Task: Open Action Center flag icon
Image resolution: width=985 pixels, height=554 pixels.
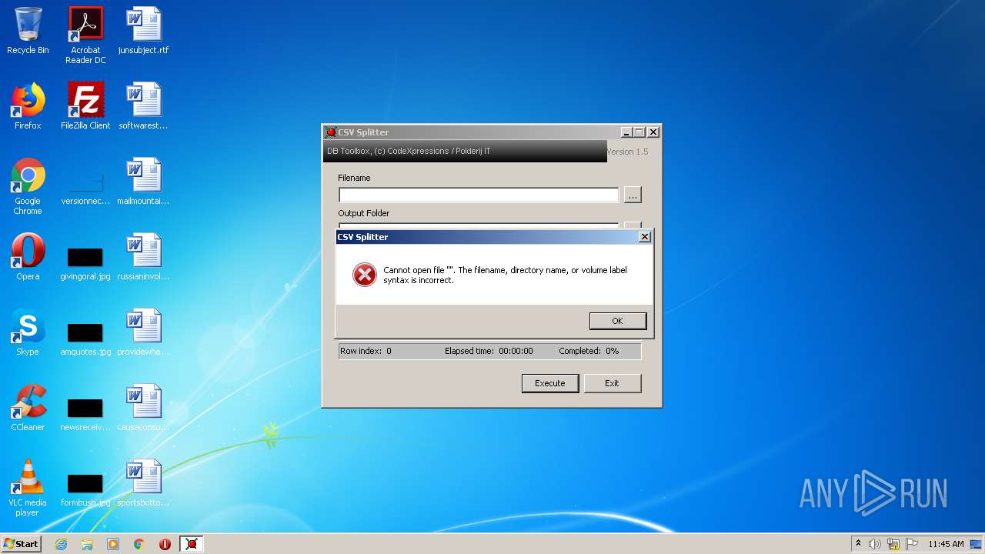Action: click(x=912, y=544)
